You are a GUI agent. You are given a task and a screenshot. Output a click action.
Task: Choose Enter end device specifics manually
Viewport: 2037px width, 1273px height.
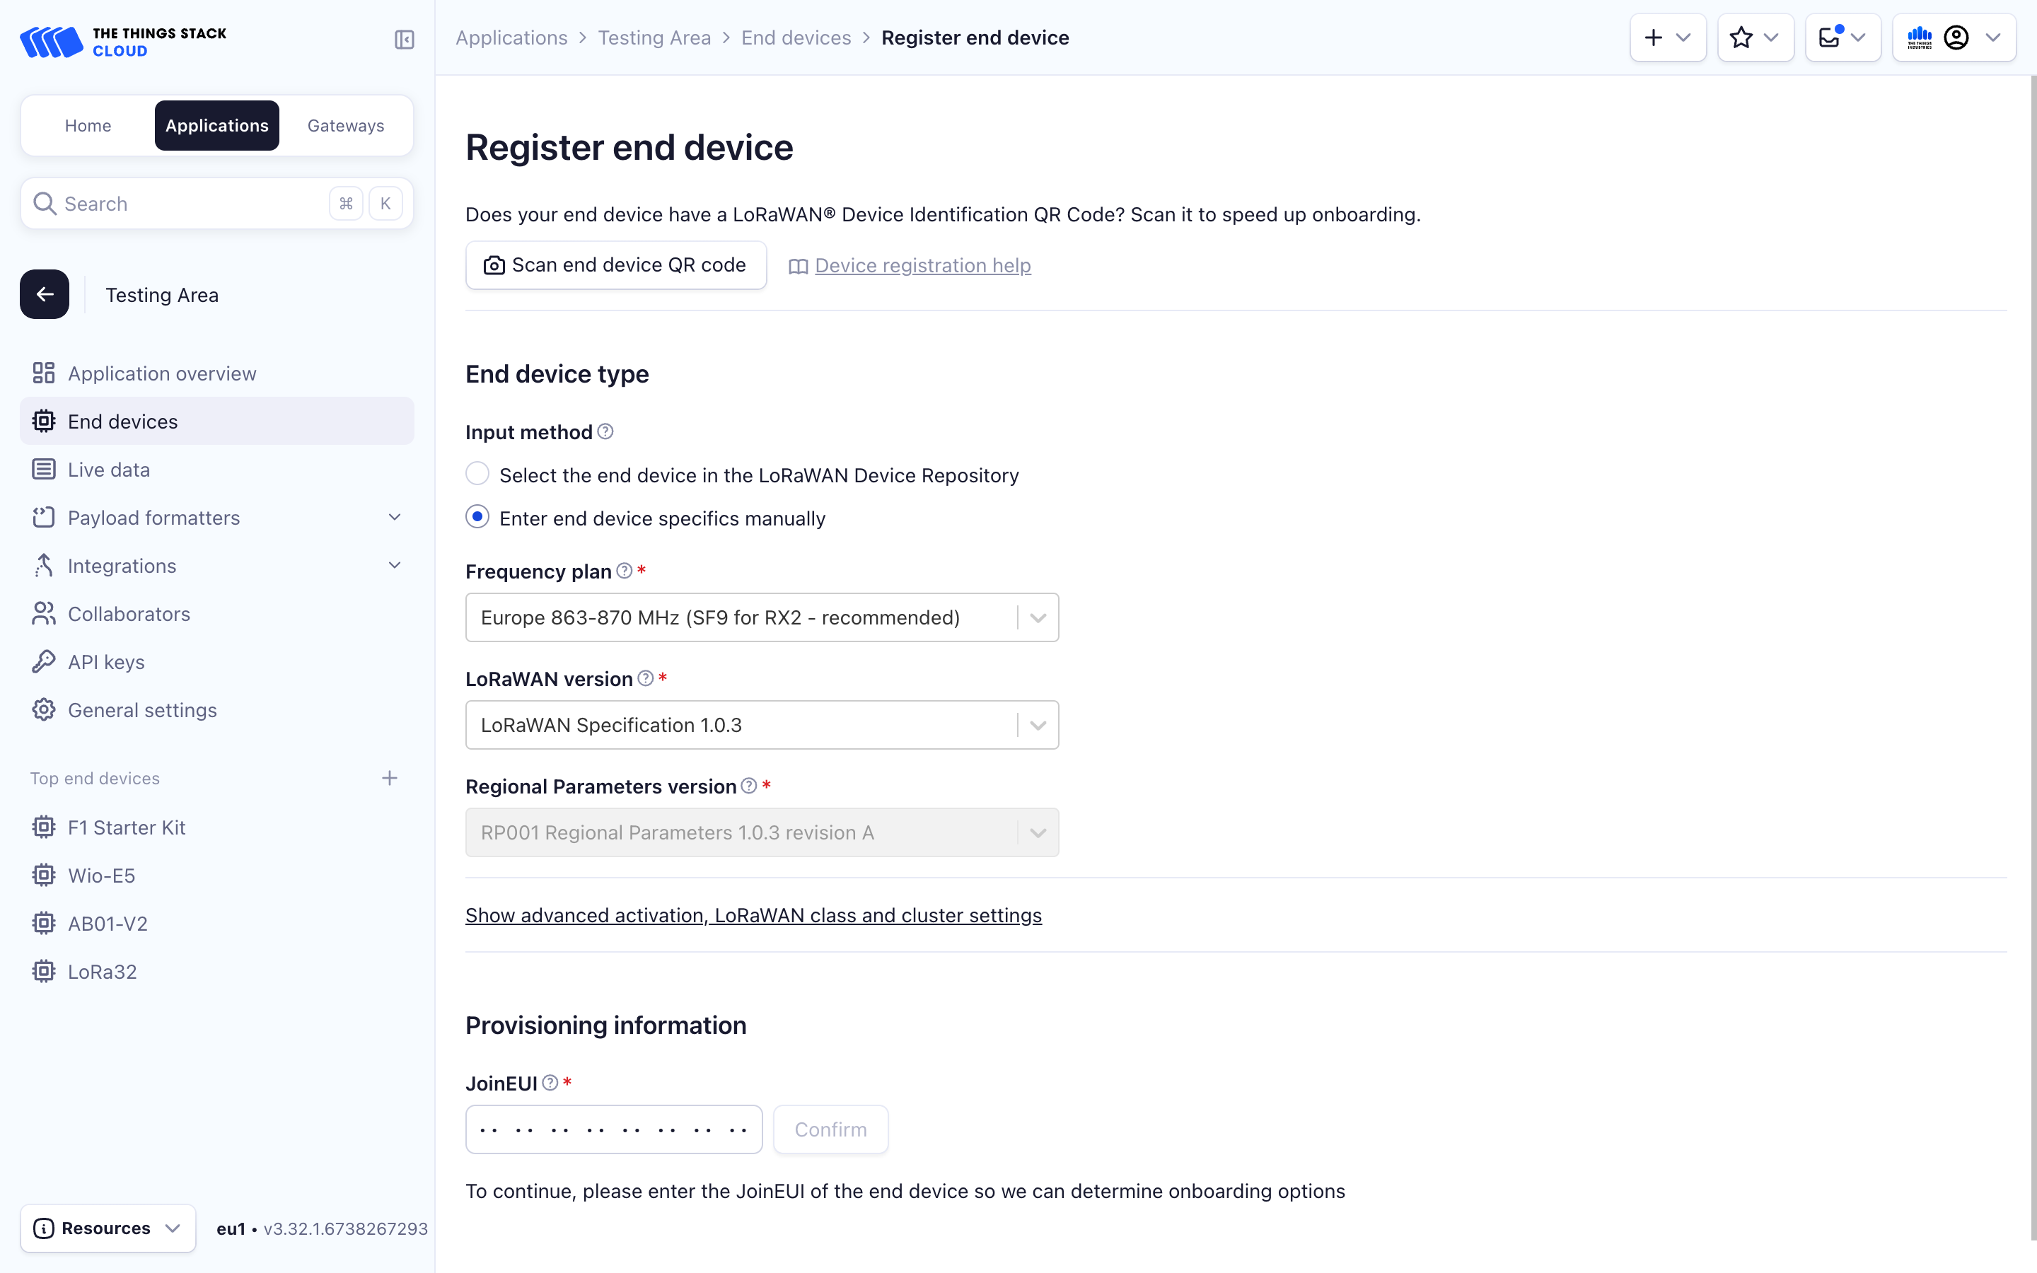pyautogui.click(x=477, y=516)
